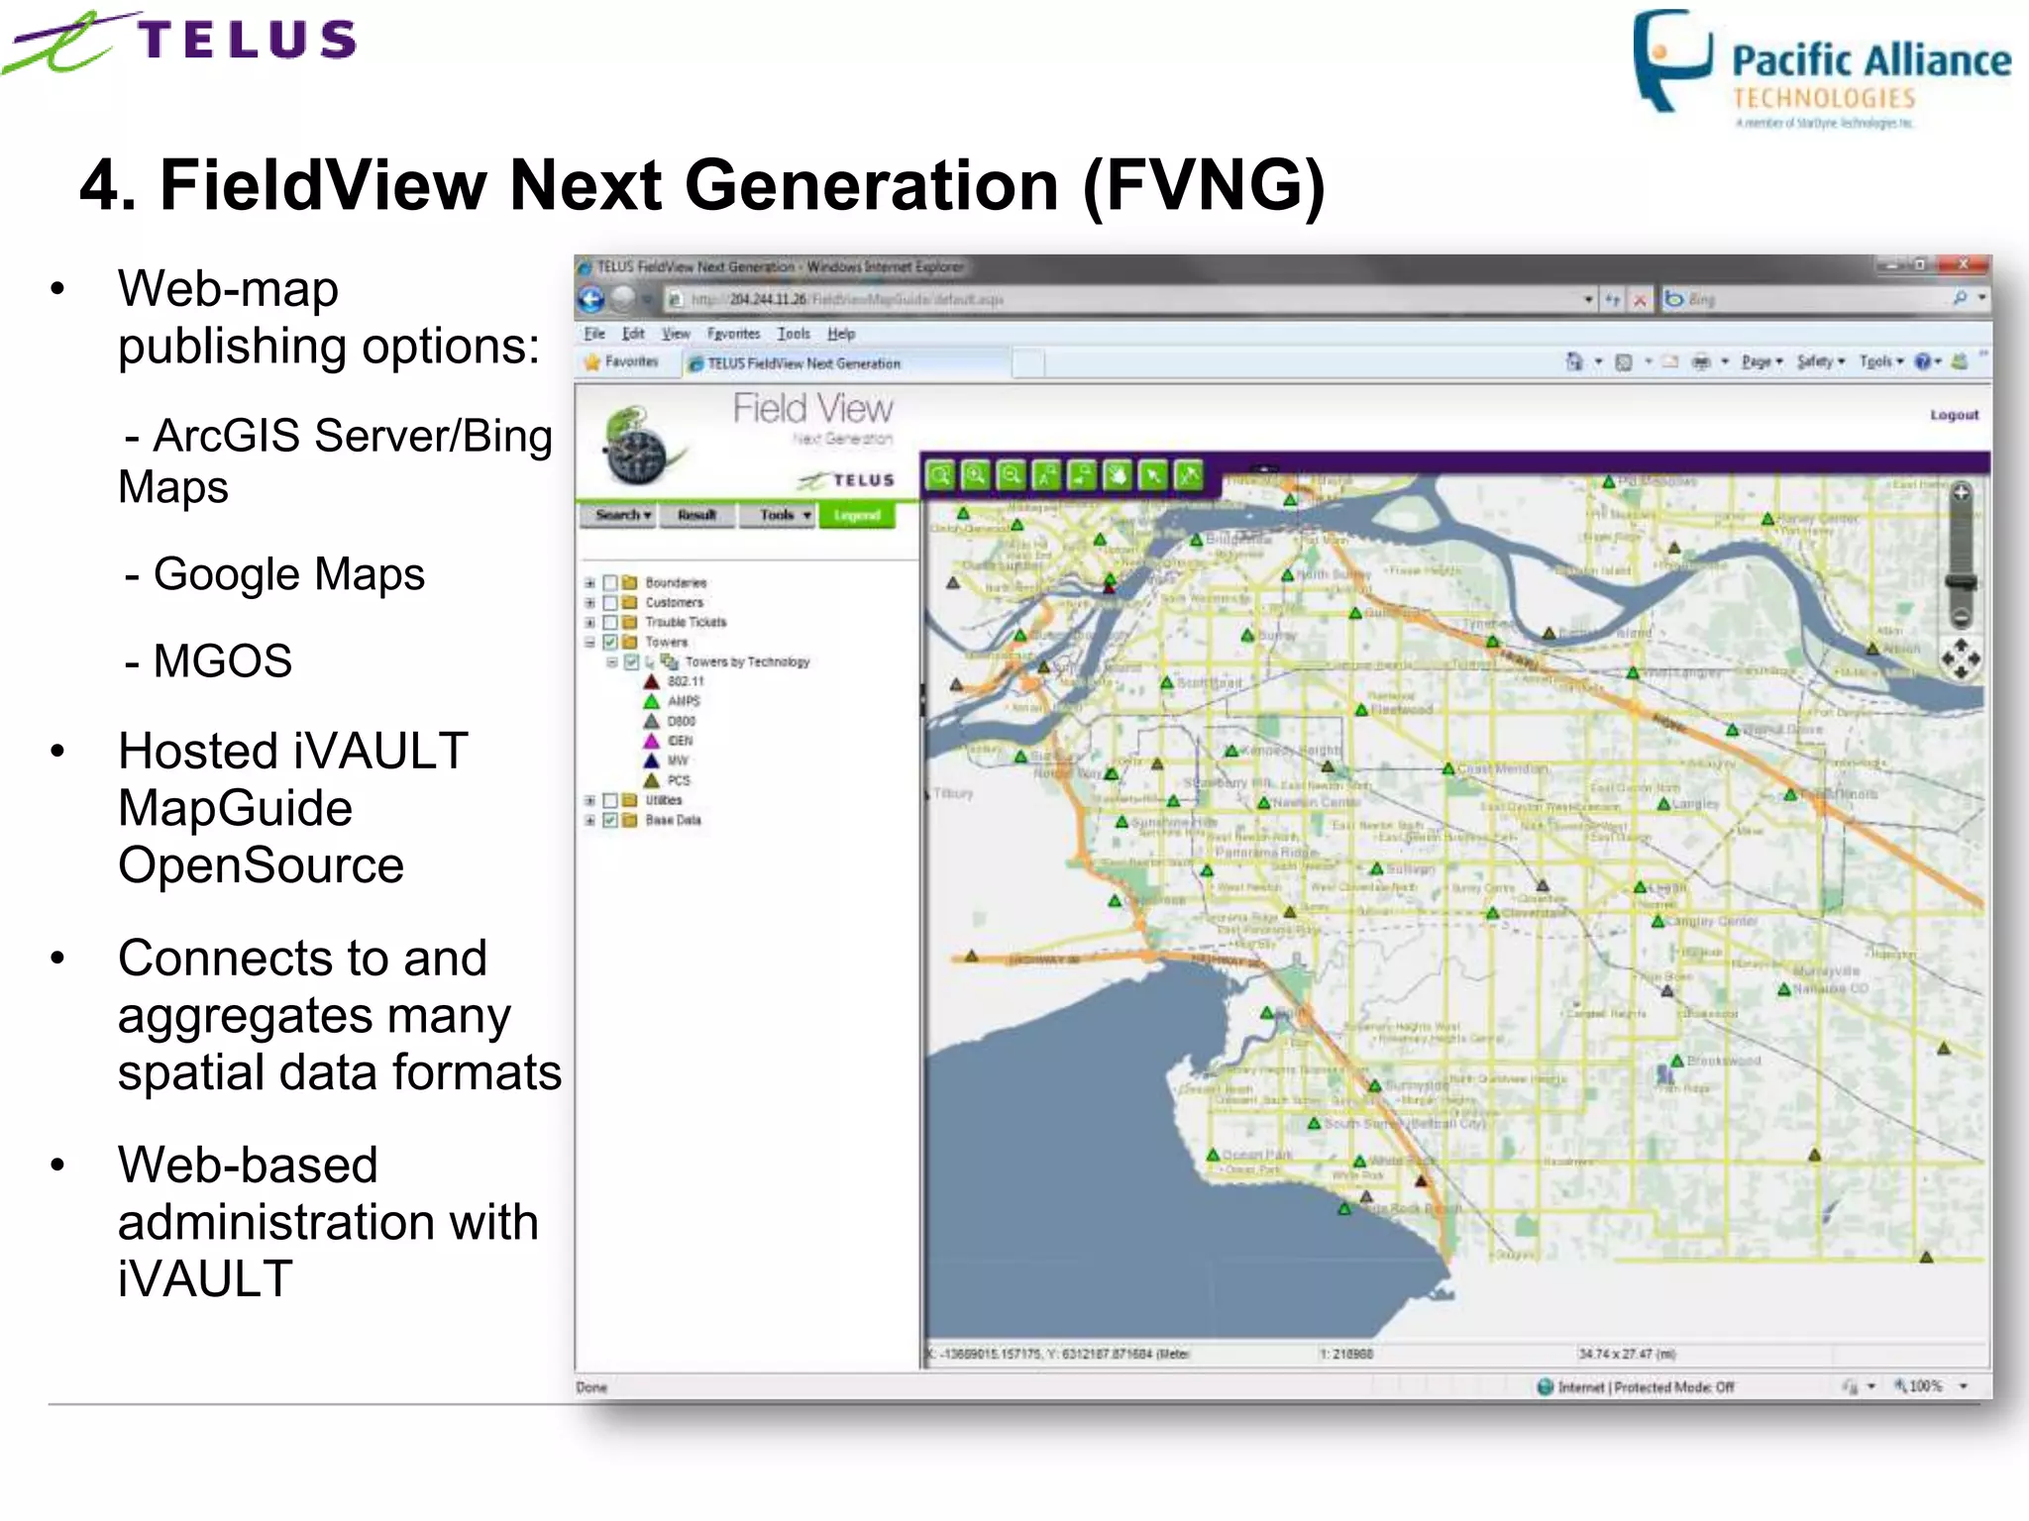Enable the Utilities layer checkbox

610,800
